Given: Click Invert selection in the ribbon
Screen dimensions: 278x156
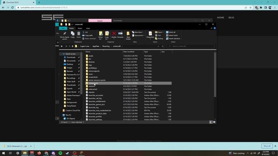Looking at the screenshot, I should (173, 39).
